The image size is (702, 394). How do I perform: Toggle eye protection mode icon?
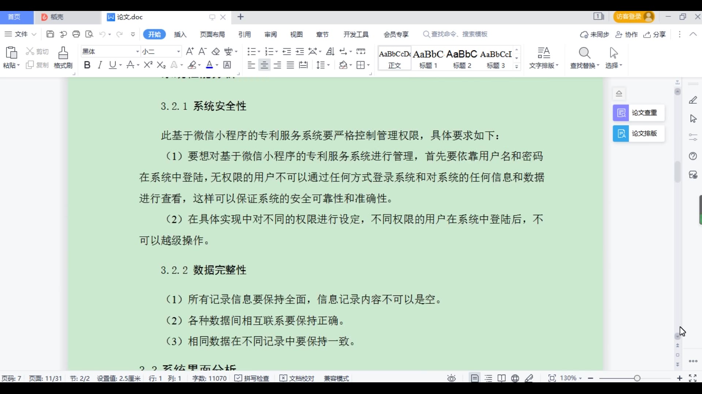[x=452, y=378]
